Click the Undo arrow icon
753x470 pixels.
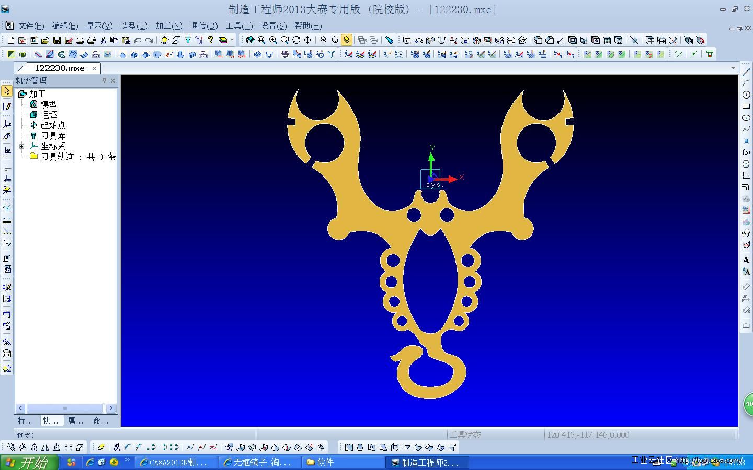click(138, 40)
